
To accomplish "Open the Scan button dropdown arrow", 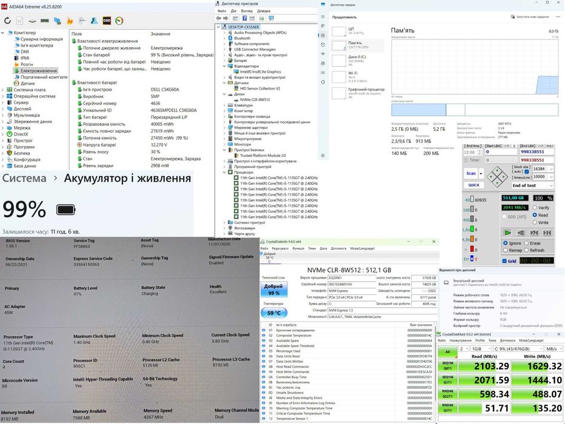I will [481, 173].
